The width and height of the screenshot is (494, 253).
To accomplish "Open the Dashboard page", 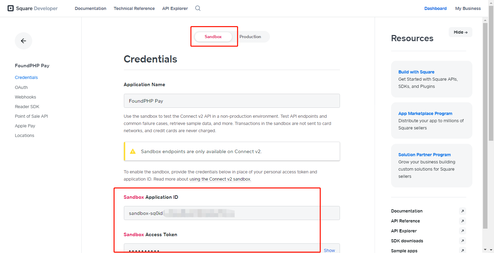I will click(x=435, y=8).
